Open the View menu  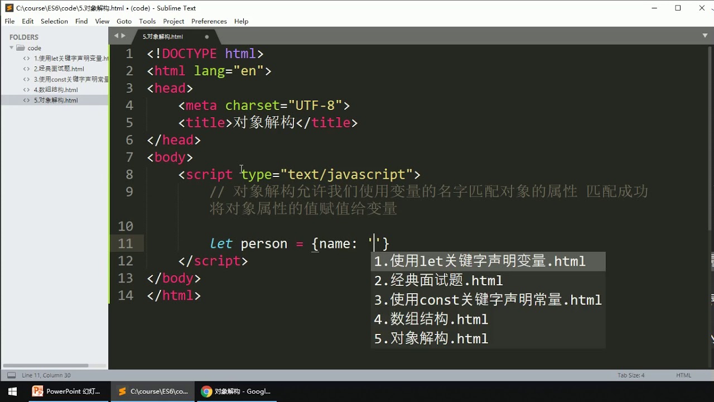click(102, 21)
